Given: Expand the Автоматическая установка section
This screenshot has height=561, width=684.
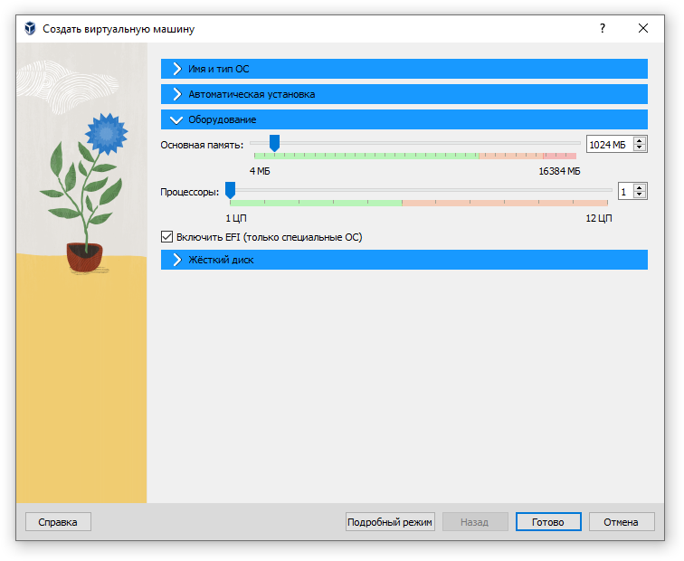Looking at the screenshot, I should (404, 94).
